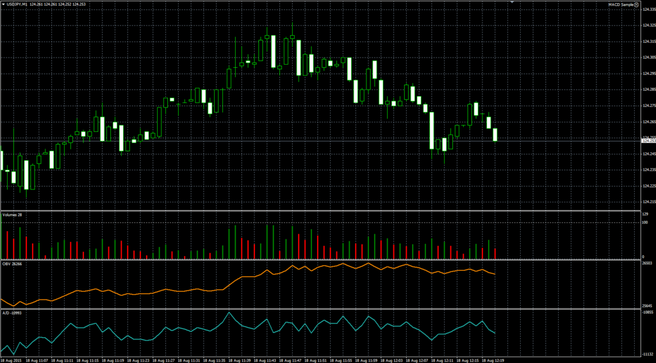Click the 124.285 price scale label
The image size is (656, 363).
pyautogui.click(x=648, y=90)
